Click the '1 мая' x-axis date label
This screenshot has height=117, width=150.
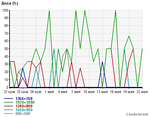pos(49,92)
